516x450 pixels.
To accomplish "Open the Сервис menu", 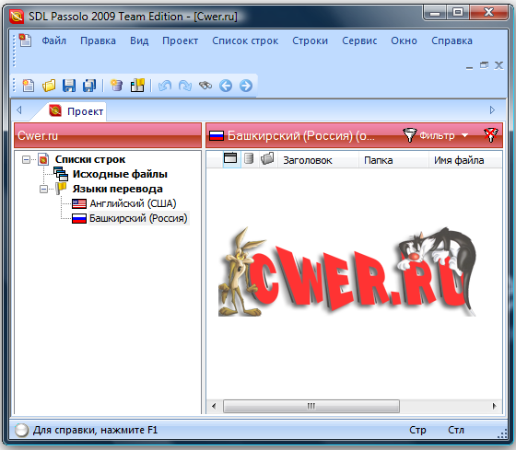I will (359, 40).
